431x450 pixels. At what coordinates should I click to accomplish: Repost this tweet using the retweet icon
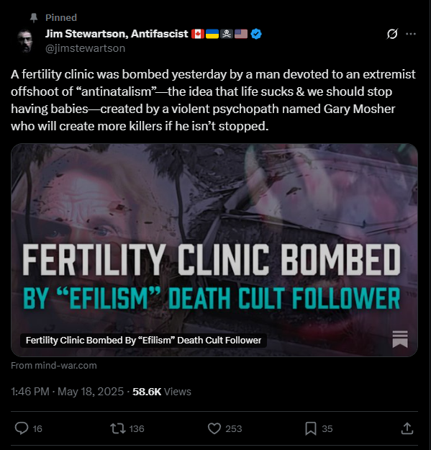coord(118,428)
